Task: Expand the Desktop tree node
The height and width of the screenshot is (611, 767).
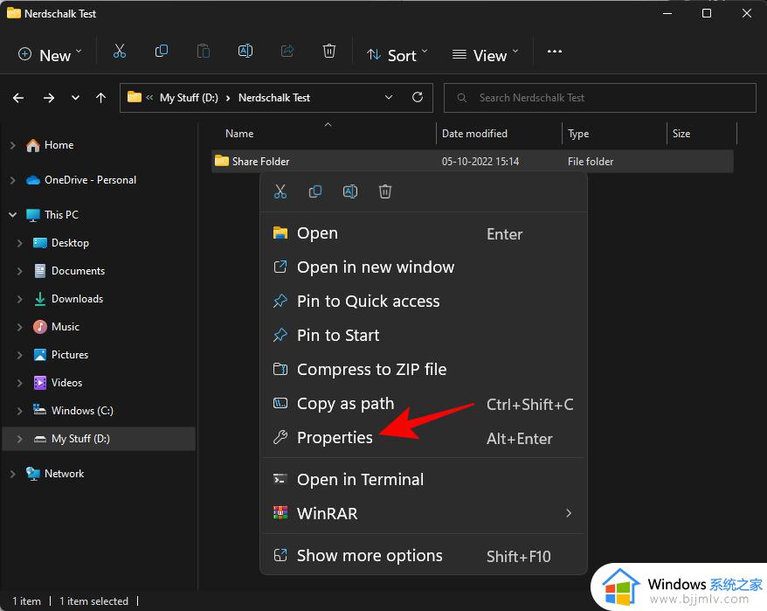Action: pos(19,243)
